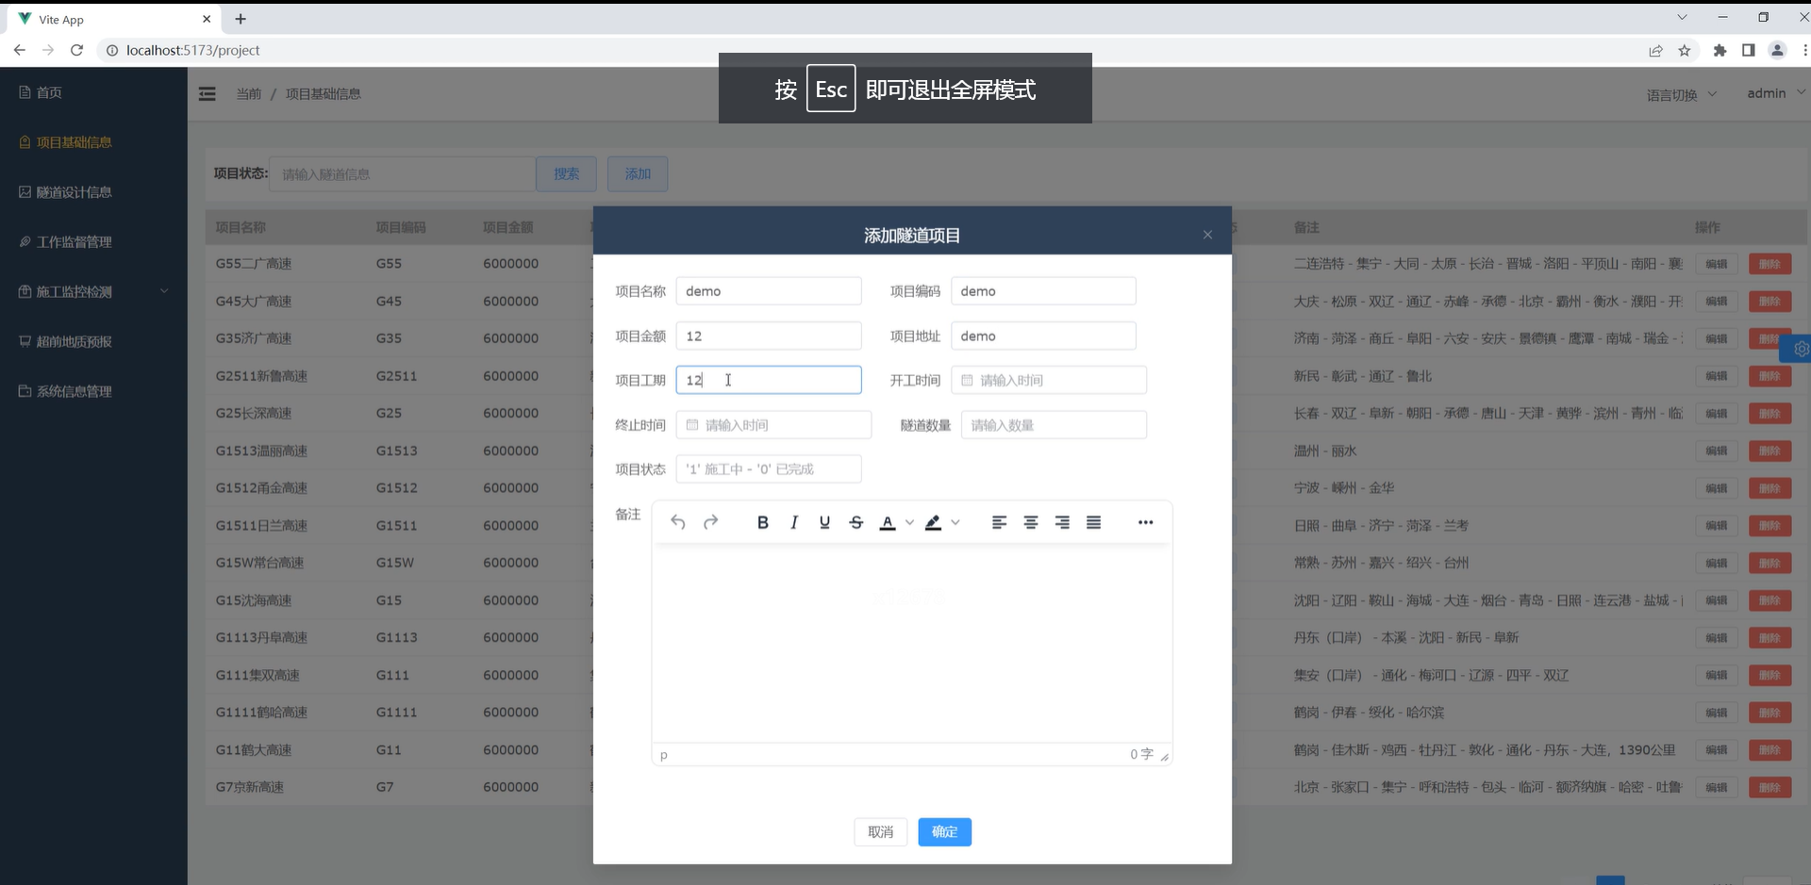The image size is (1811, 885).
Task: Collapse the sidebar with hamburger icon
Action: point(208,93)
